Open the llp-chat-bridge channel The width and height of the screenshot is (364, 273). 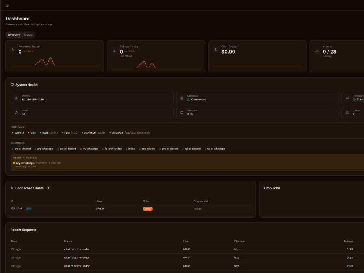[112, 149]
